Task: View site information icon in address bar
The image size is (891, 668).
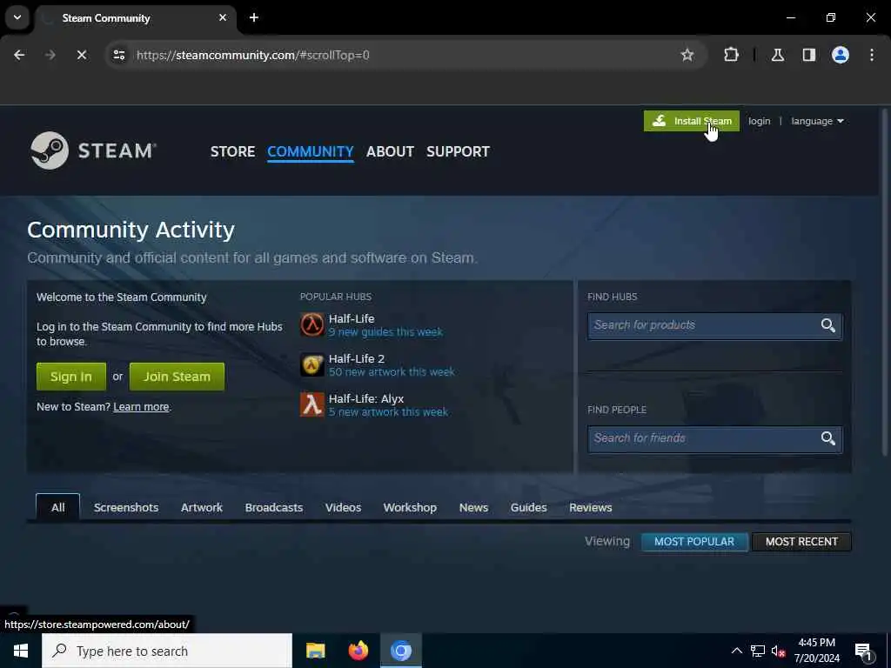Action: click(x=118, y=55)
